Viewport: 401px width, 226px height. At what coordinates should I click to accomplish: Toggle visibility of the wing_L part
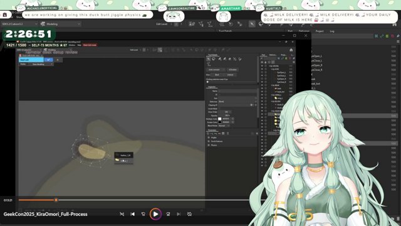pyautogui.click(x=262, y=98)
